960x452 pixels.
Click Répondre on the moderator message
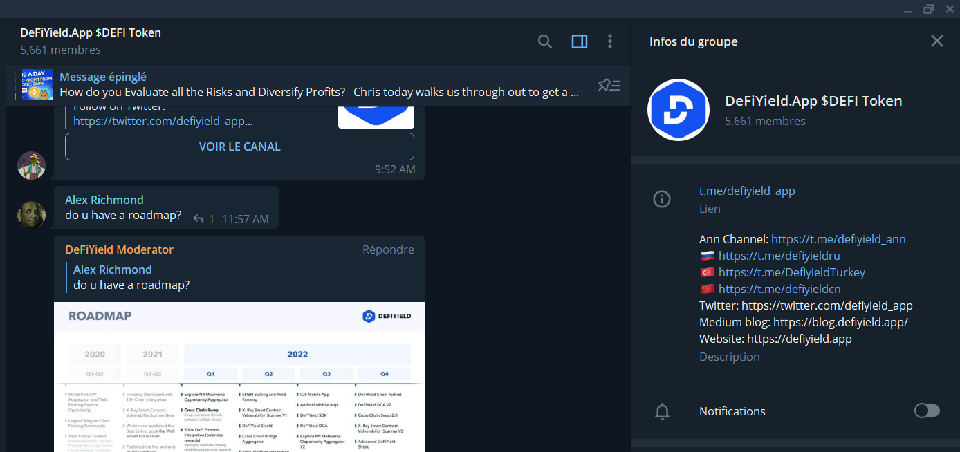coord(388,249)
